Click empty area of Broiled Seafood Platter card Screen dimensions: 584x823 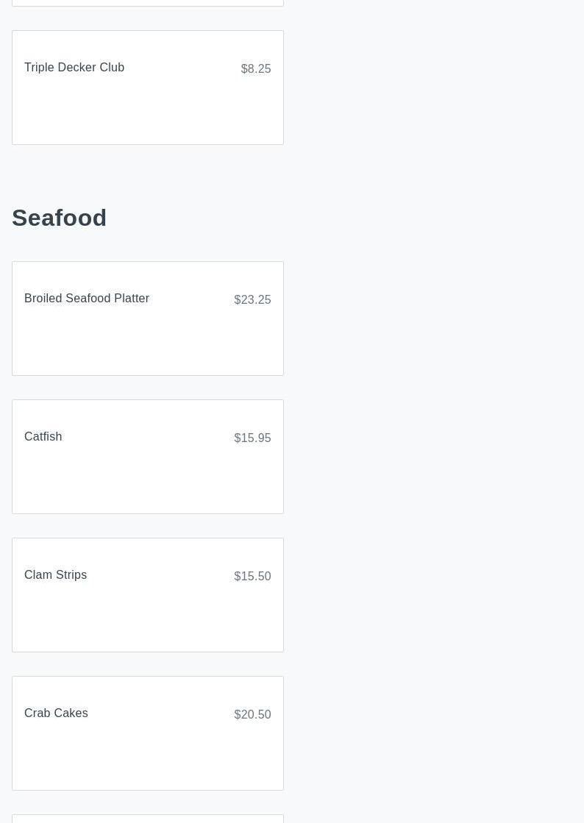point(147,342)
